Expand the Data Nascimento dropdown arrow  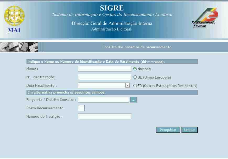128,85
